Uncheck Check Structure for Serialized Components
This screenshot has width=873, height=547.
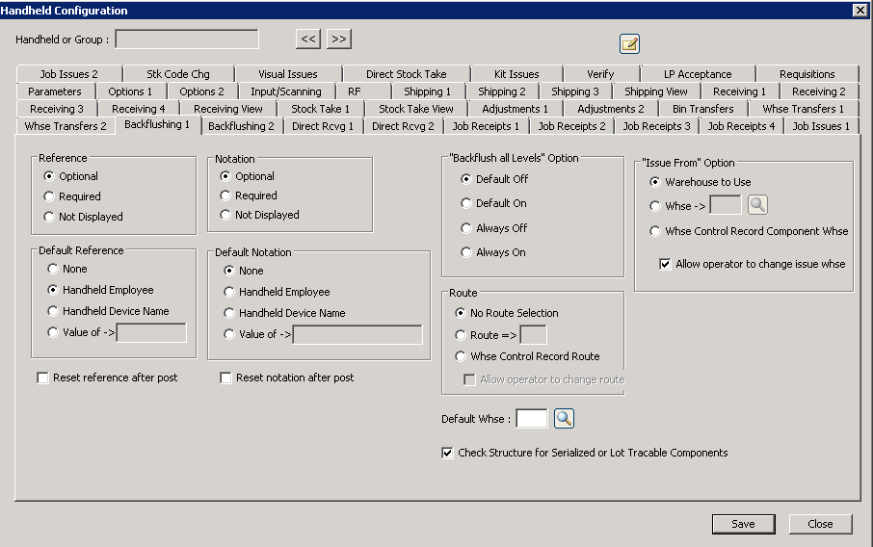coord(447,453)
